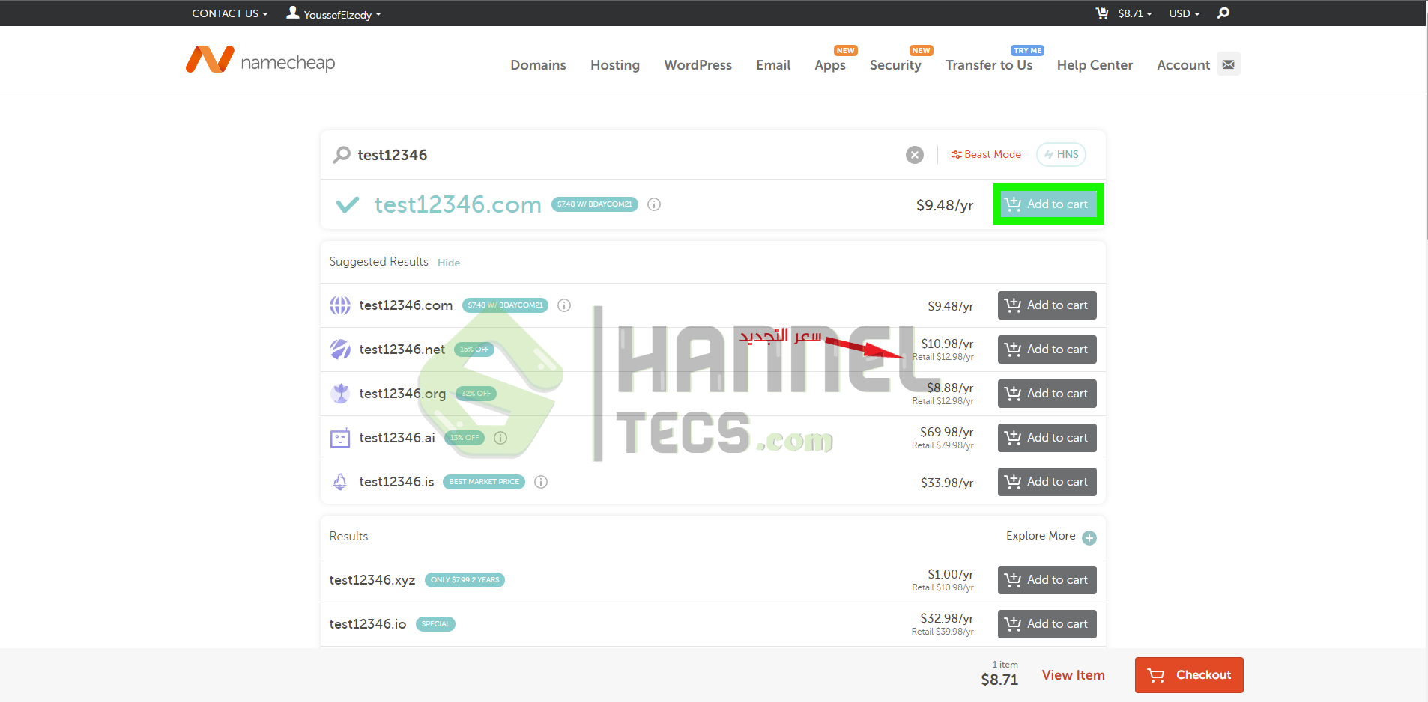Click the .ai robot icon
1428x702 pixels.
point(340,438)
